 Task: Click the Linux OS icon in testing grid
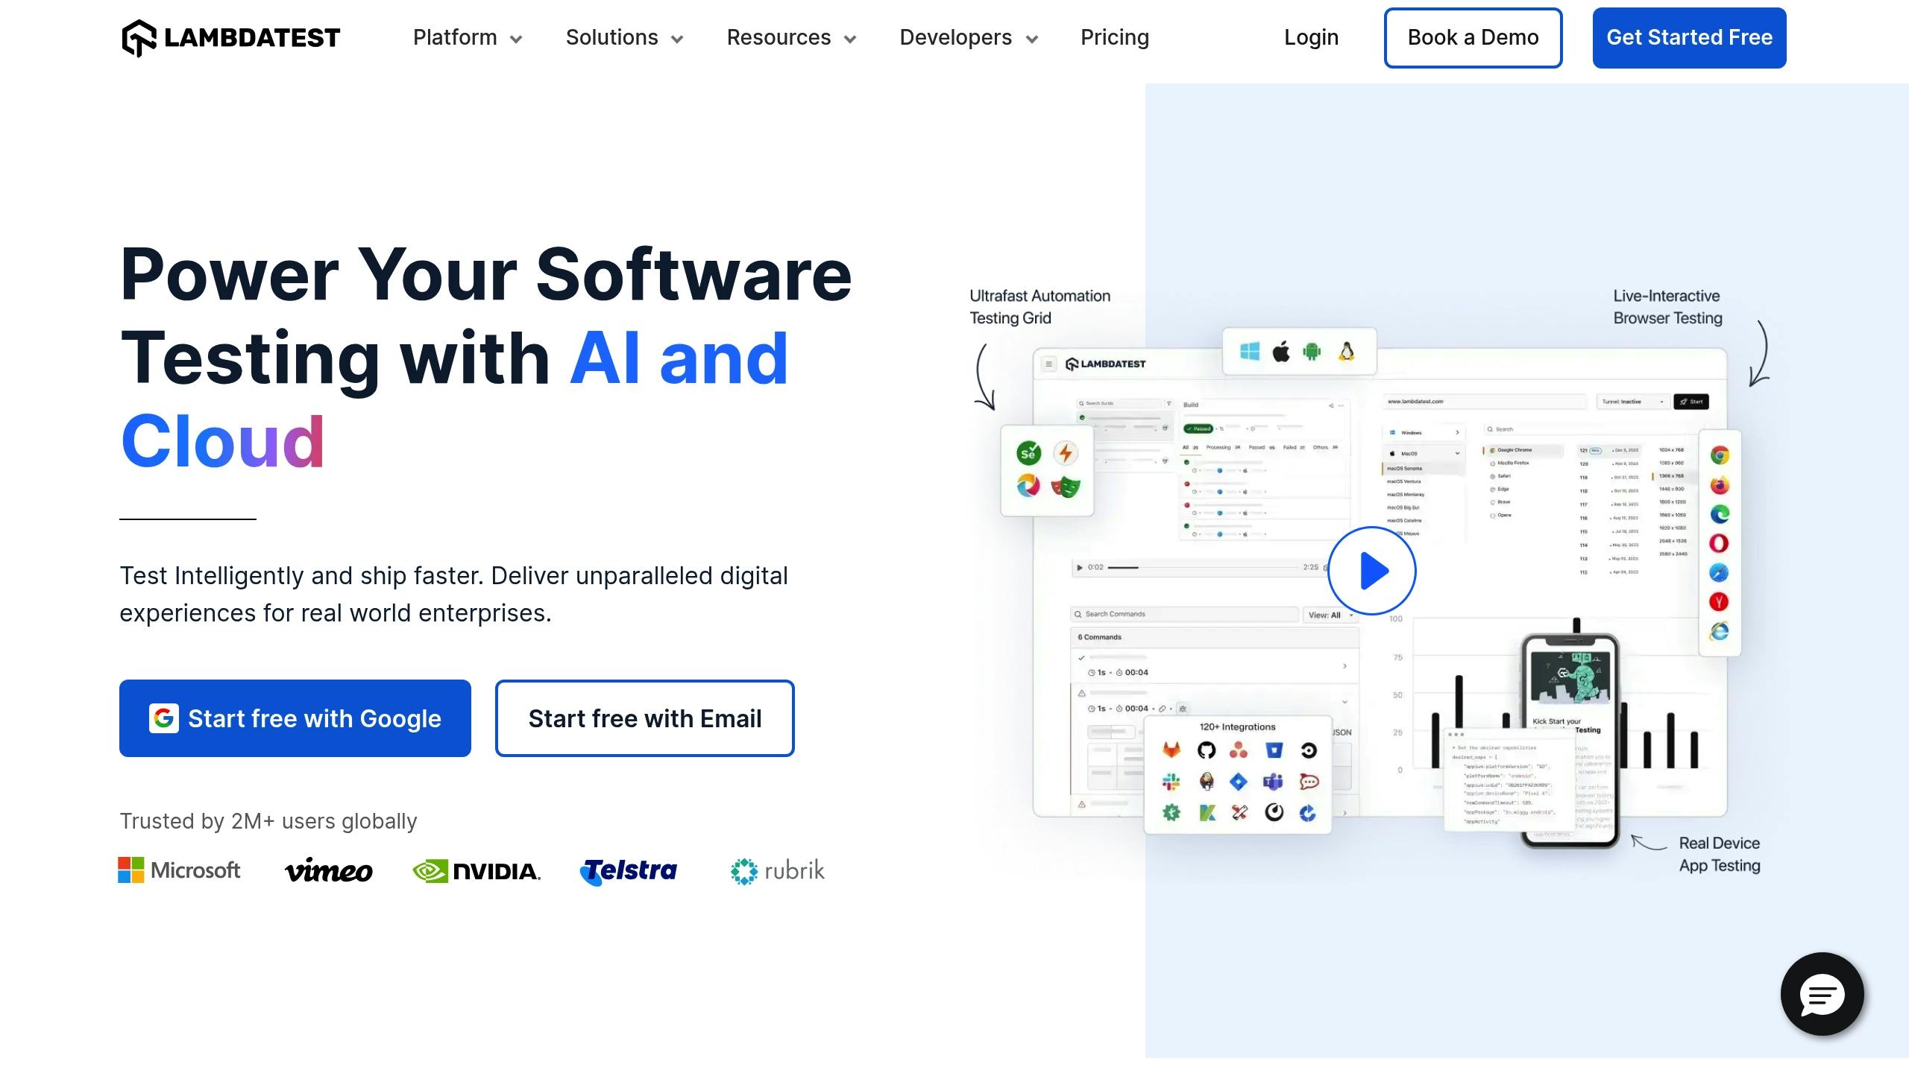[1344, 349]
